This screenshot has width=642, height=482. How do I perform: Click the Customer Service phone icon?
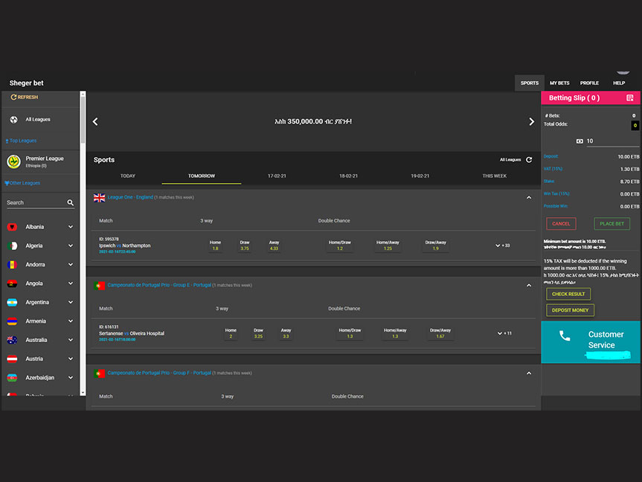coord(565,335)
